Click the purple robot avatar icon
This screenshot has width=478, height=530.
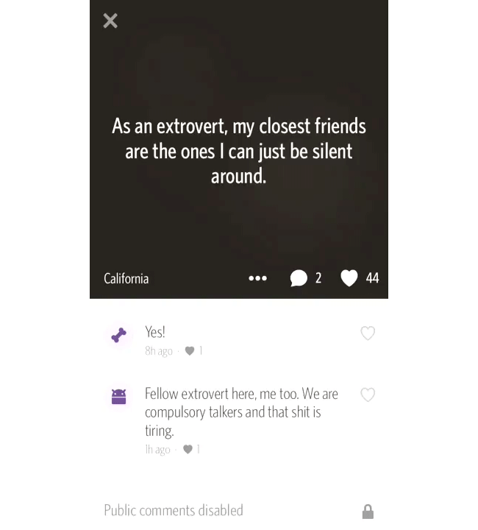pyautogui.click(x=119, y=397)
